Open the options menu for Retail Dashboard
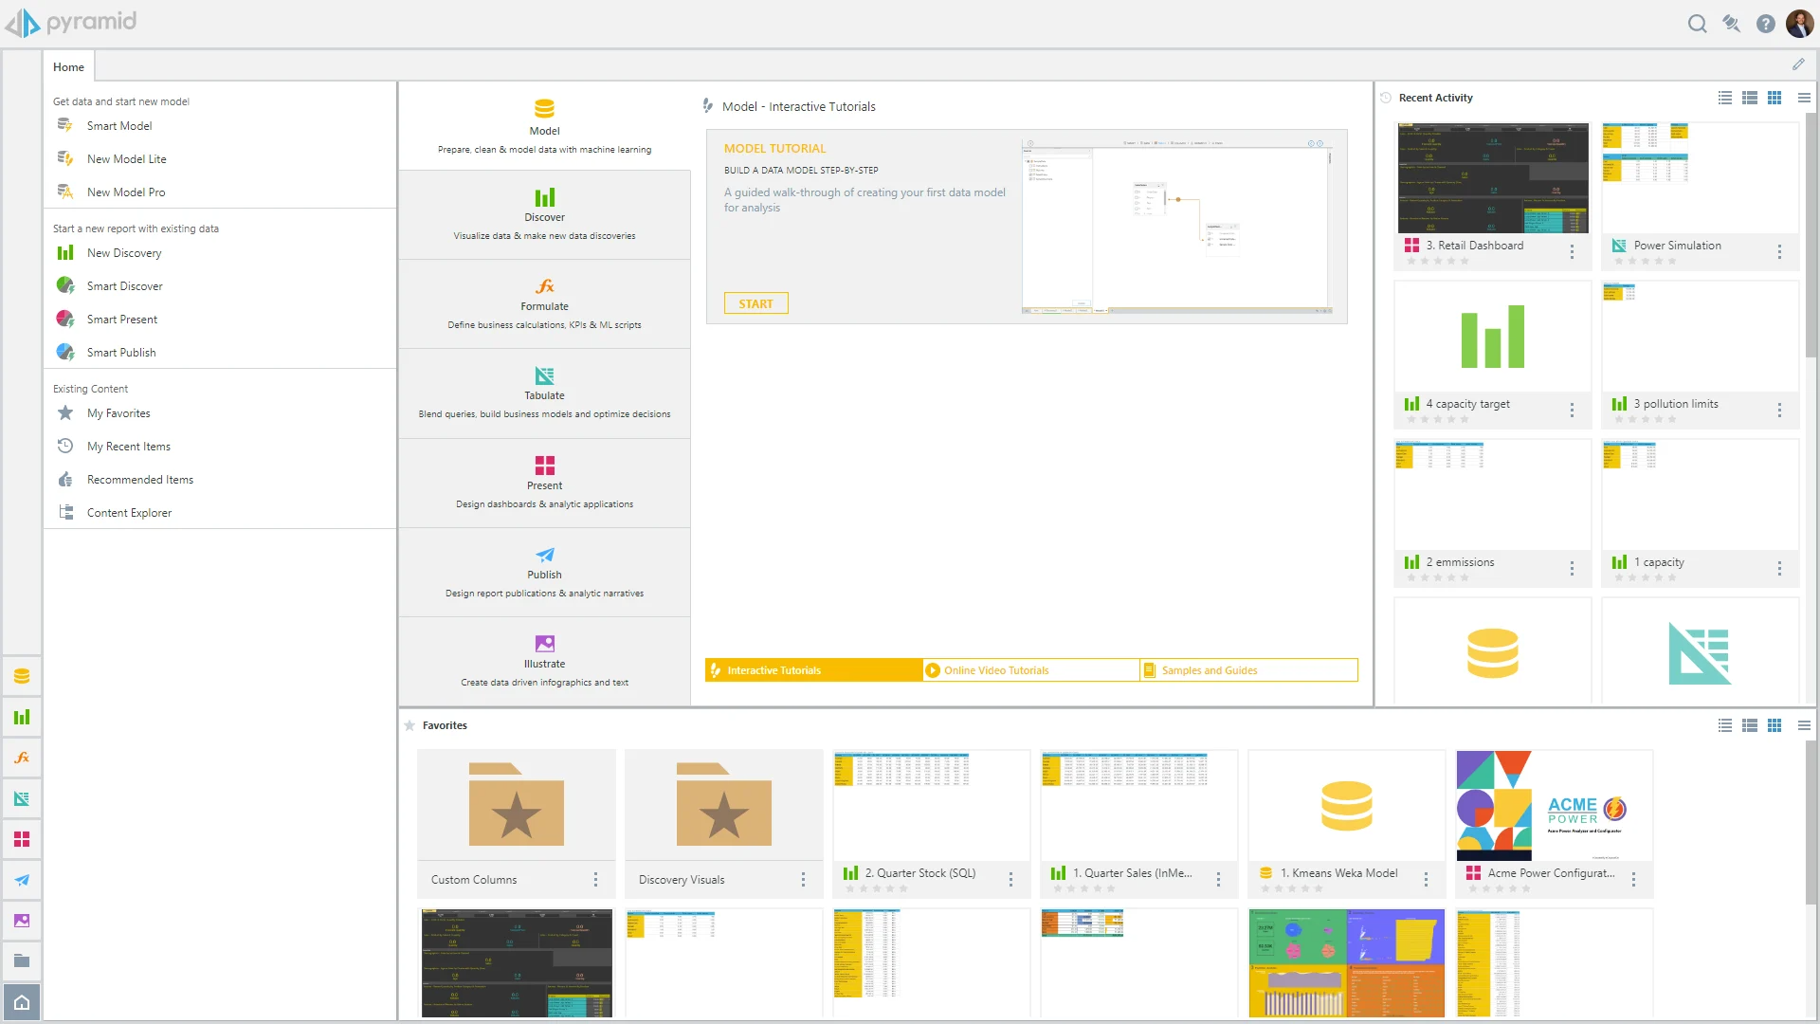 coord(1573,252)
